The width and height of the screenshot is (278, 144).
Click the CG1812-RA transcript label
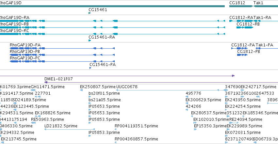241,18
